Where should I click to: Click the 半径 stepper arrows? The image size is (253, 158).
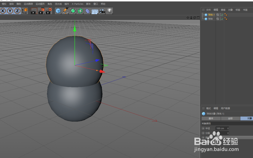(x=228, y=128)
